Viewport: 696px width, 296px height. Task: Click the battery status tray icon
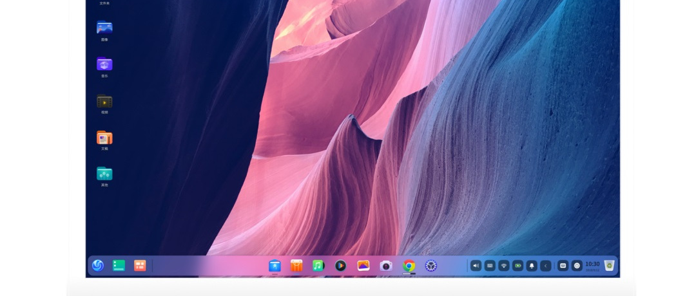click(x=518, y=266)
